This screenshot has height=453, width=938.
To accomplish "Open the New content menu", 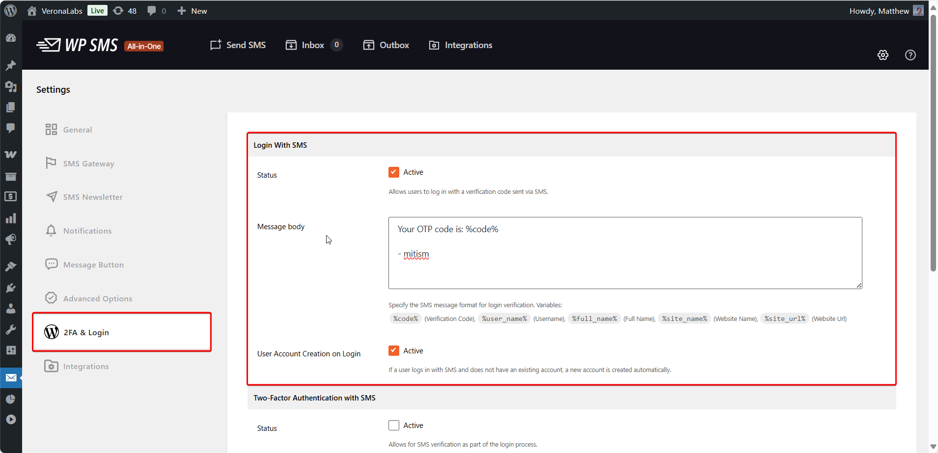I will coord(192,11).
